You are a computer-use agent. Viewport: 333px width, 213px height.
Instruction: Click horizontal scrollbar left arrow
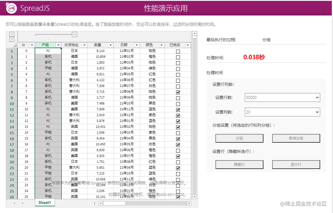click(x=101, y=203)
